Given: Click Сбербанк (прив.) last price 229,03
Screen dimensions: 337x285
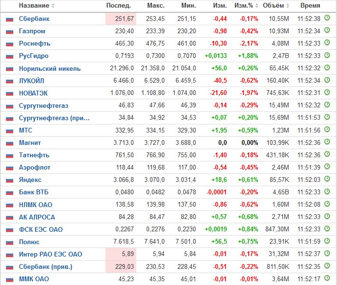Looking at the screenshot, I should pyautogui.click(x=124, y=266).
